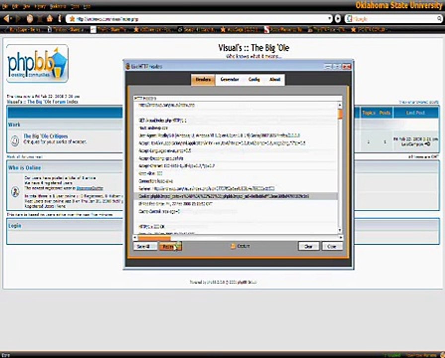The height and width of the screenshot is (358, 445).
Task: Click the View unanswered posts link
Action: point(419,102)
